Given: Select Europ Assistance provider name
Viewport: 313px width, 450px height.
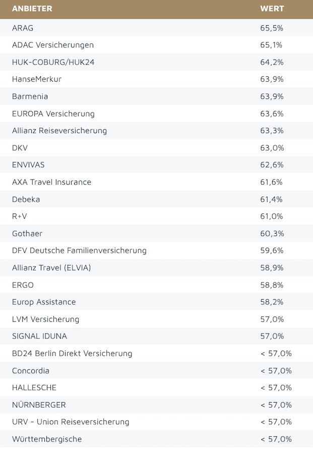Looking at the screenshot, I should [x=44, y=302].
